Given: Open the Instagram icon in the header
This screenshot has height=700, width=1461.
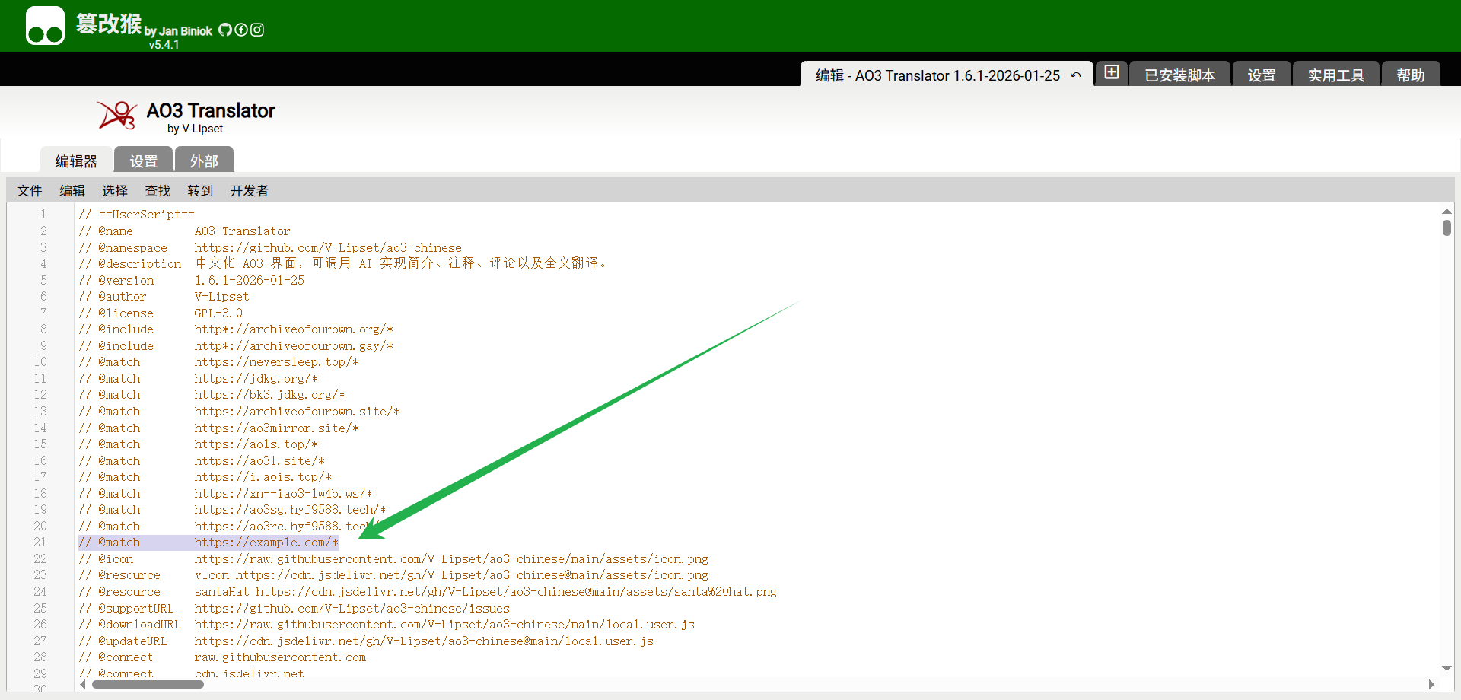Looking at the screenshot, I should tap(257, 30).
